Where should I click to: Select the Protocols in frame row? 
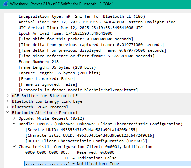pos(78,90)
